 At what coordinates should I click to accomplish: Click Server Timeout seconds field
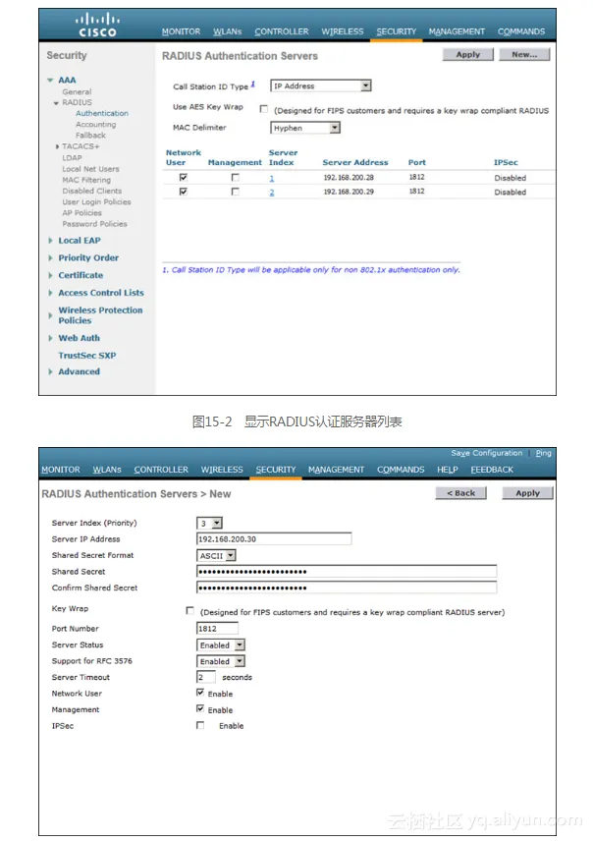206,677
